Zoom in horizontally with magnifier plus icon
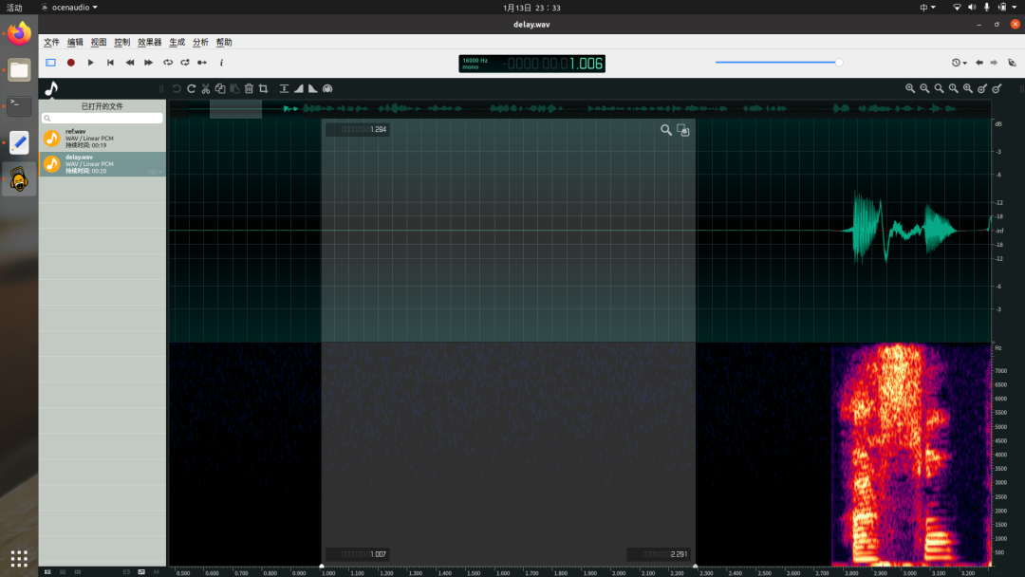The height and width of the screenshot is (577, 1025). point(910,88)
